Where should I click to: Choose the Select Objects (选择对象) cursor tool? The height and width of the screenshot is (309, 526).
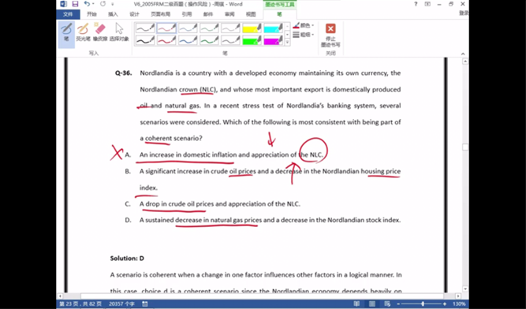[x=119, y=32]
